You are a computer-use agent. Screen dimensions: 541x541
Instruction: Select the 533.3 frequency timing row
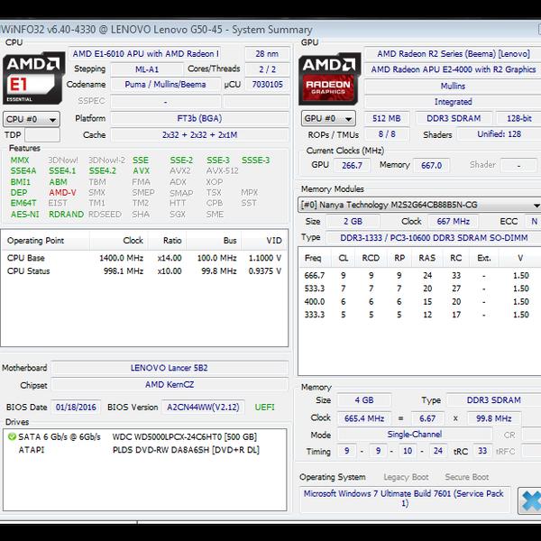419,289
